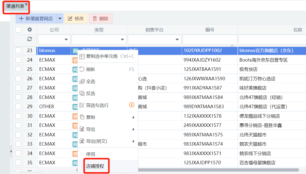Select the name cell 凯妮汀万物心选店
Viewport: 306px width, 174px height.
click(272, 79)
